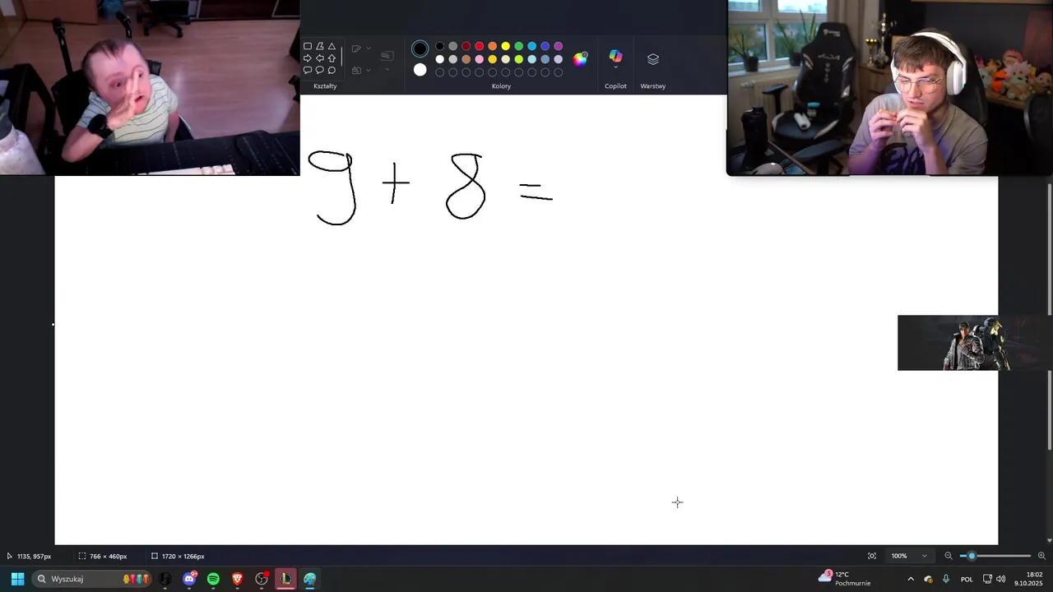
Task: Click the character thumbnail overlay beside the canvas
Action: 975,343
